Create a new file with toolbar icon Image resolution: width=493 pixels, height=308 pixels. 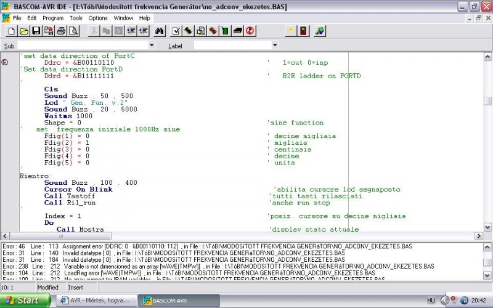click(x=11, y=31)
